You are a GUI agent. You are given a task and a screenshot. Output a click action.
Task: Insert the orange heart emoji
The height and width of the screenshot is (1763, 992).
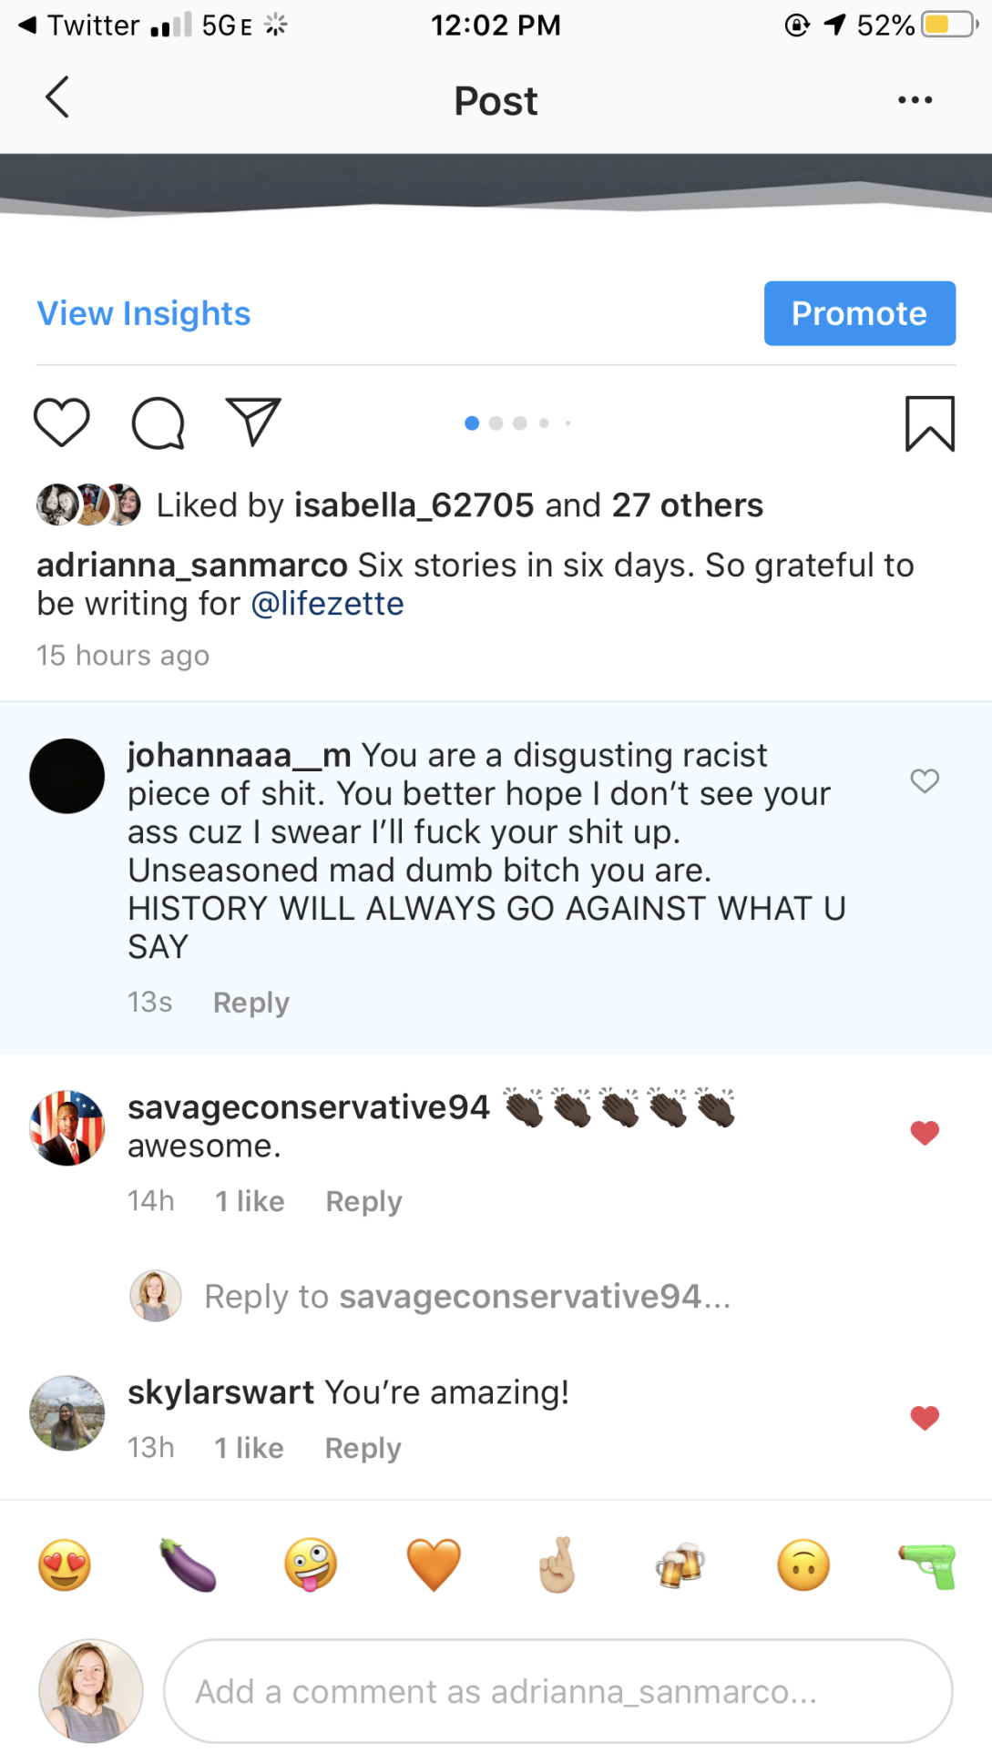[x=434, y=1565]
